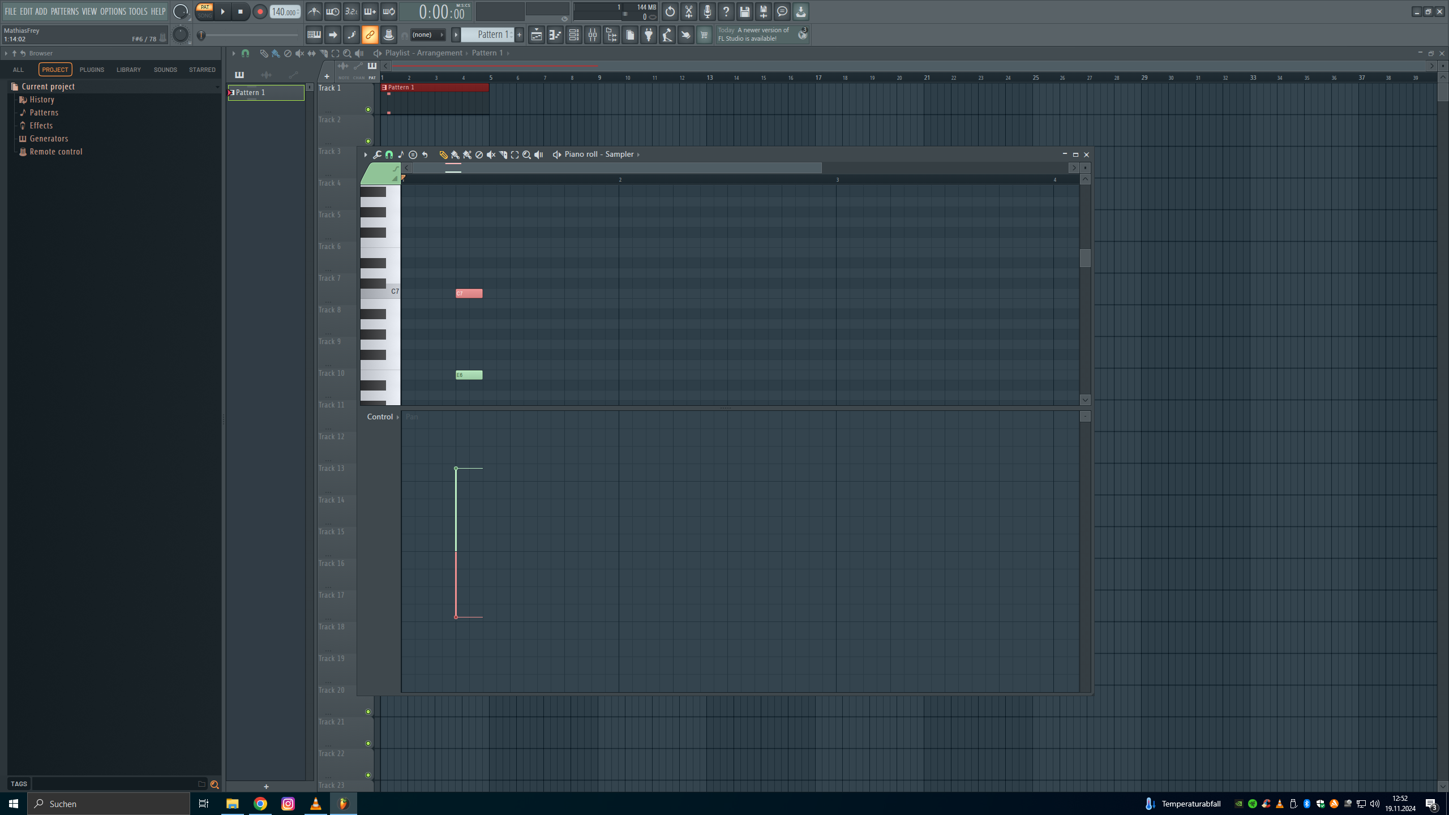Expand the Patterns folder in the browser
Viewport: 1449px width, 815px height.
[44, 113]
